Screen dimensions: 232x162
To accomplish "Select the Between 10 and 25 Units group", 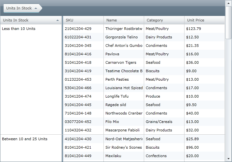I will (25, 139).
